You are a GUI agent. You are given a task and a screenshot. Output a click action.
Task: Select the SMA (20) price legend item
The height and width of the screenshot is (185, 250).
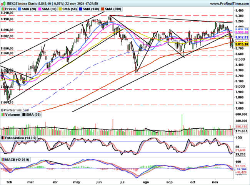[27, 9]
